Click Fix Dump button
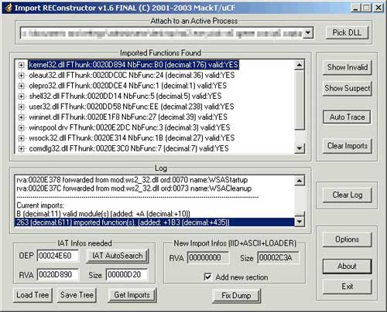The height and width of the screenshot is (312, 387). 236,296
